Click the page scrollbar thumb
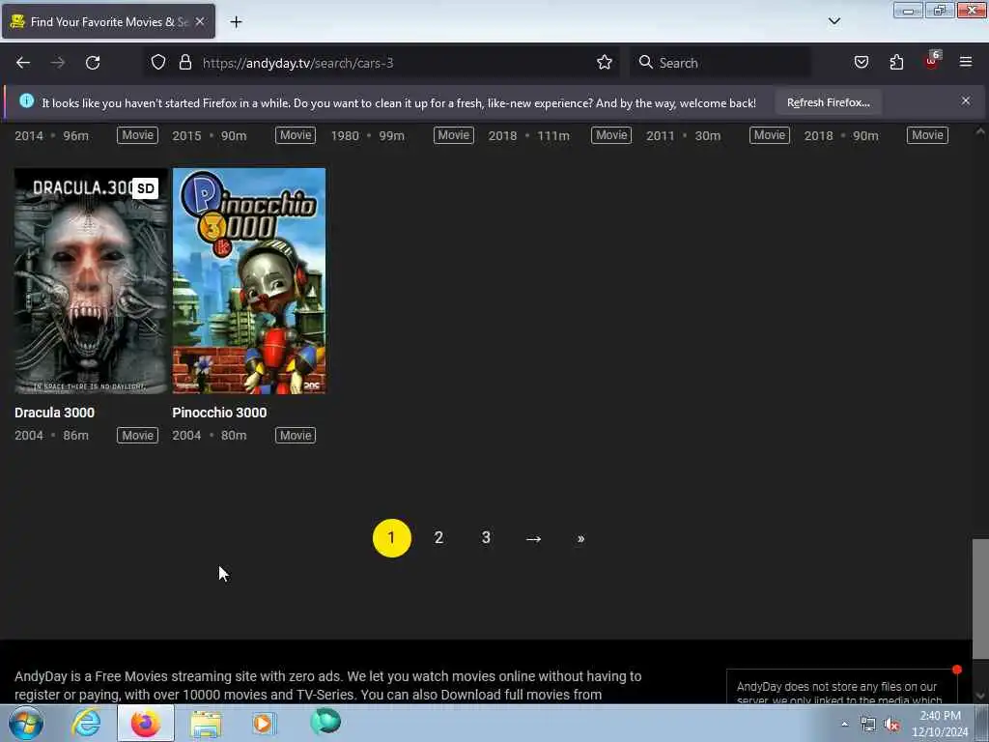The width and height of the screenshot is (989, 742). point(980,598)
